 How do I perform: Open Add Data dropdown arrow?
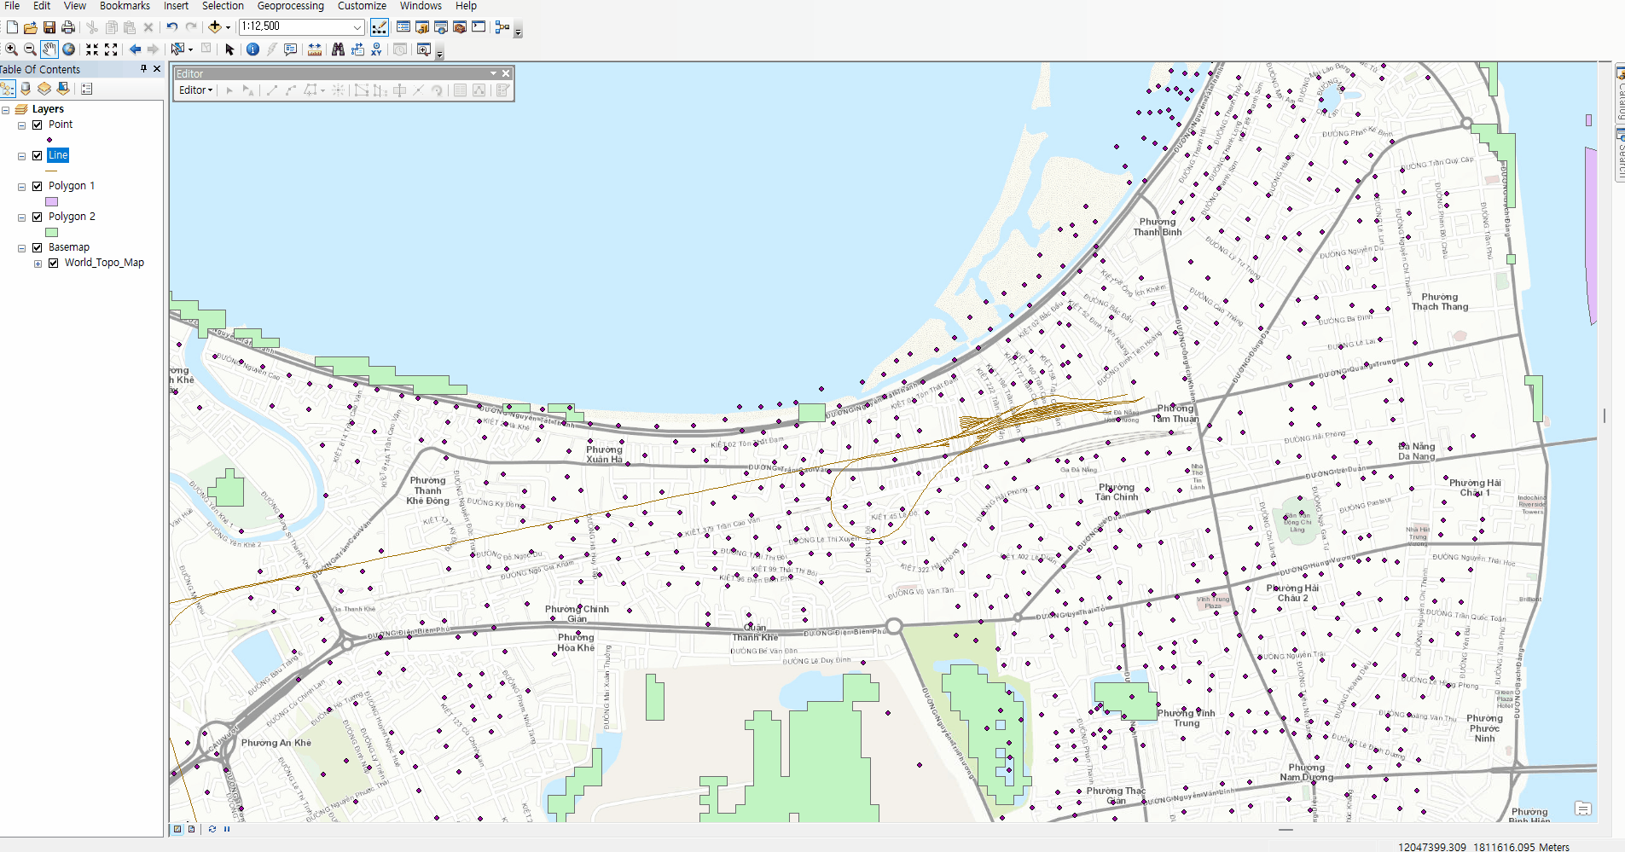pyautogui.click(x=228, y=27)
